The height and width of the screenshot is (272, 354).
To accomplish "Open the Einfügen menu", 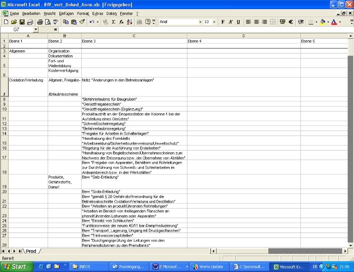I will pyautogui.click(x=66, y=14).
